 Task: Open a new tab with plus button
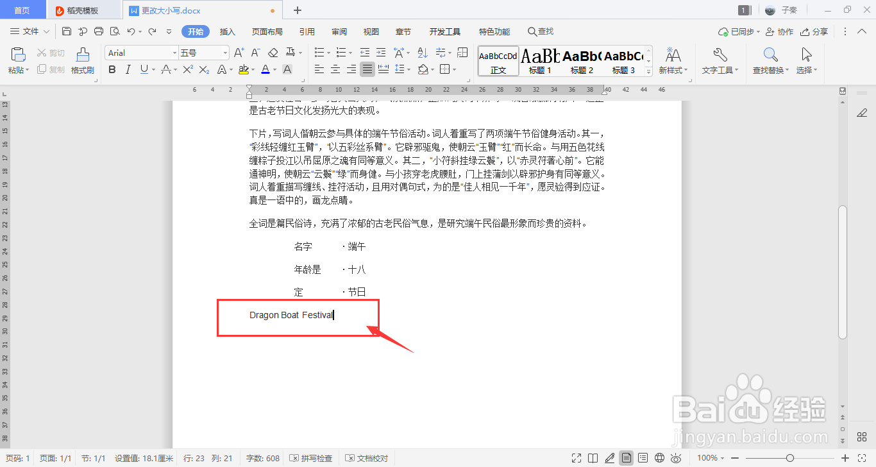pos(298,10)
